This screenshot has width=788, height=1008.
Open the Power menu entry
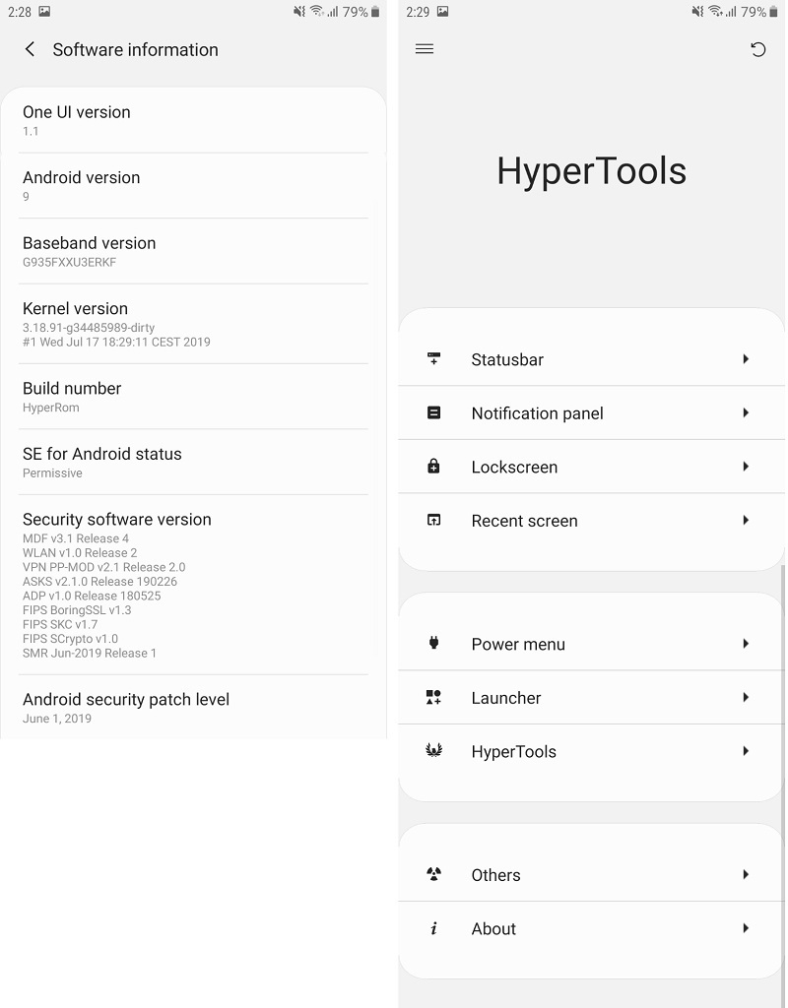pyautogui.click(x=591, y=644)
